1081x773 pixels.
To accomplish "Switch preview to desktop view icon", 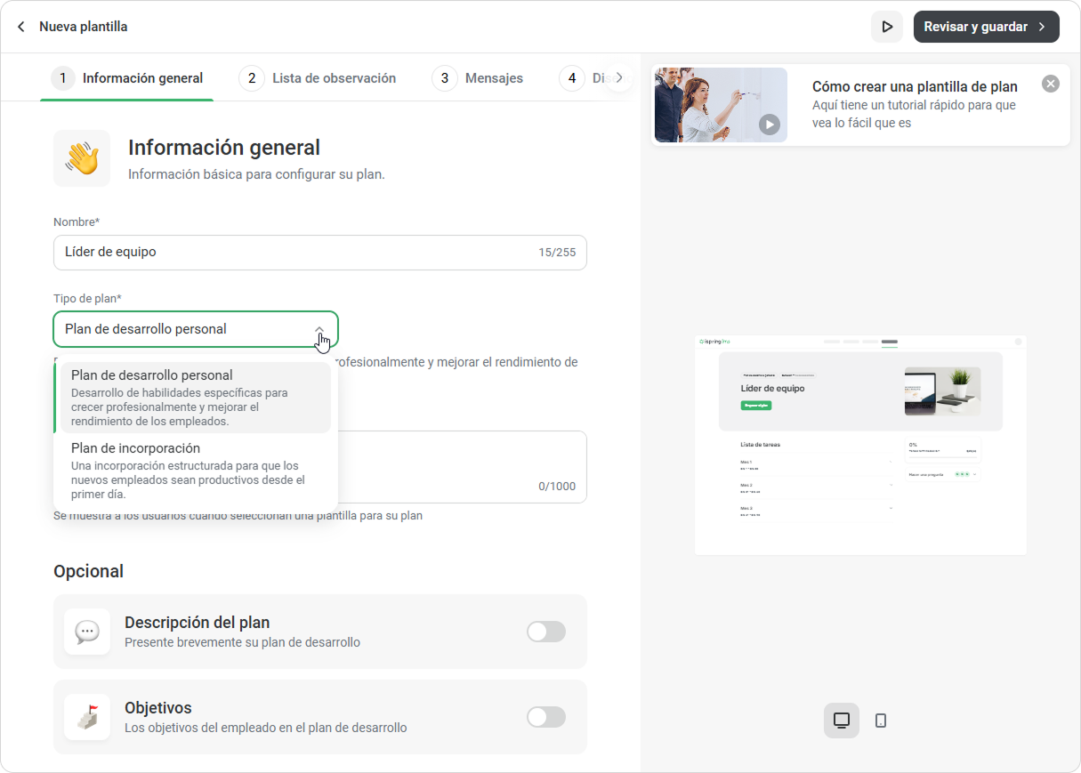I will [842, 721].
